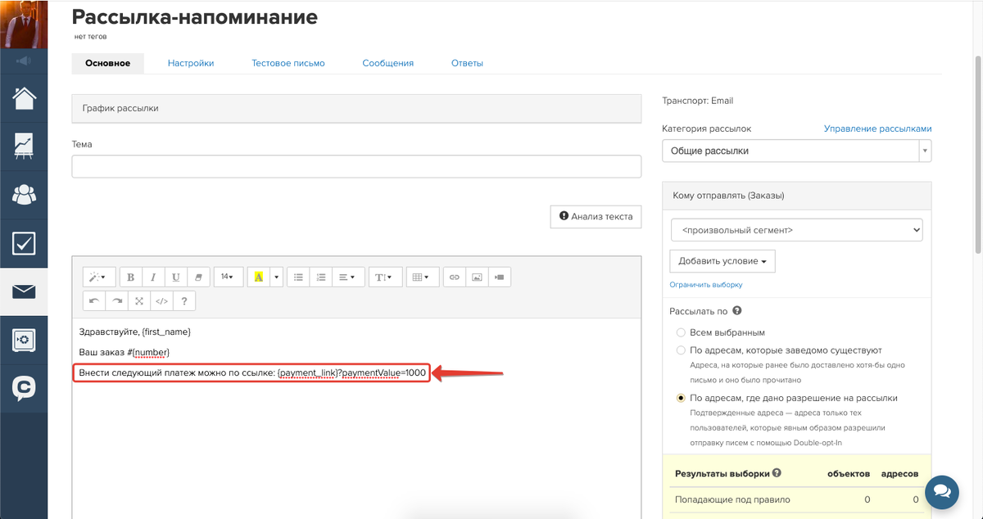Click the yellow text highlight color button
The width and height of the screenshot is (983, 519).
(x=259, y=278)
